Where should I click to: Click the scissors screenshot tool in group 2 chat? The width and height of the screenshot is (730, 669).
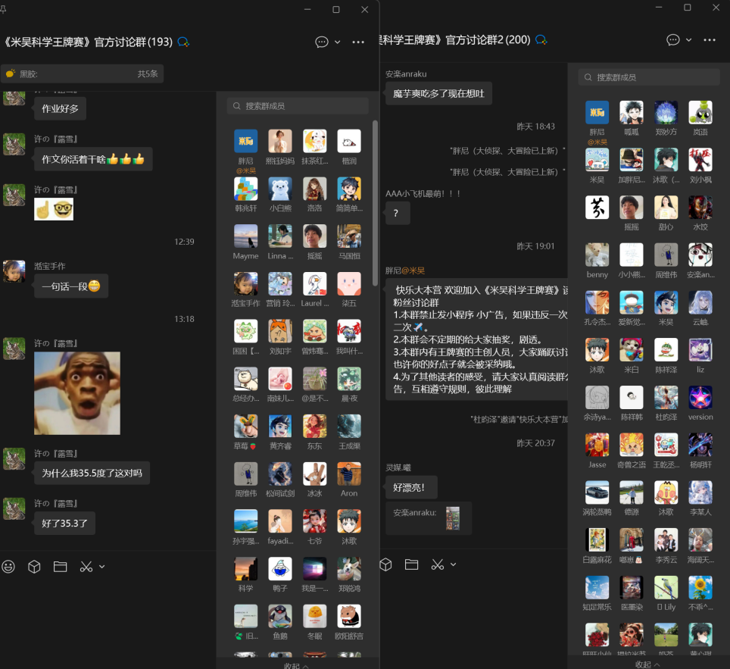[x=437, y=564]
